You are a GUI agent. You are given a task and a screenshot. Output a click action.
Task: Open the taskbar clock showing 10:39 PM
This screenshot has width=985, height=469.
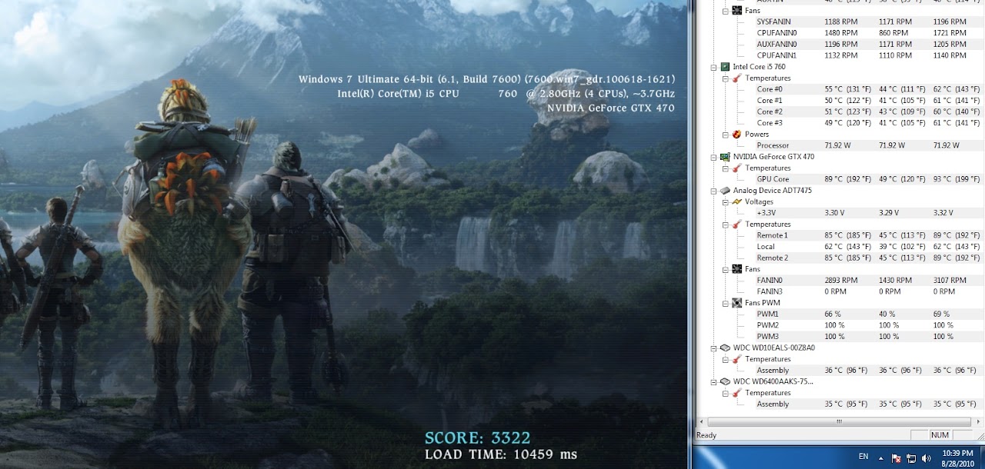point(958,457)
